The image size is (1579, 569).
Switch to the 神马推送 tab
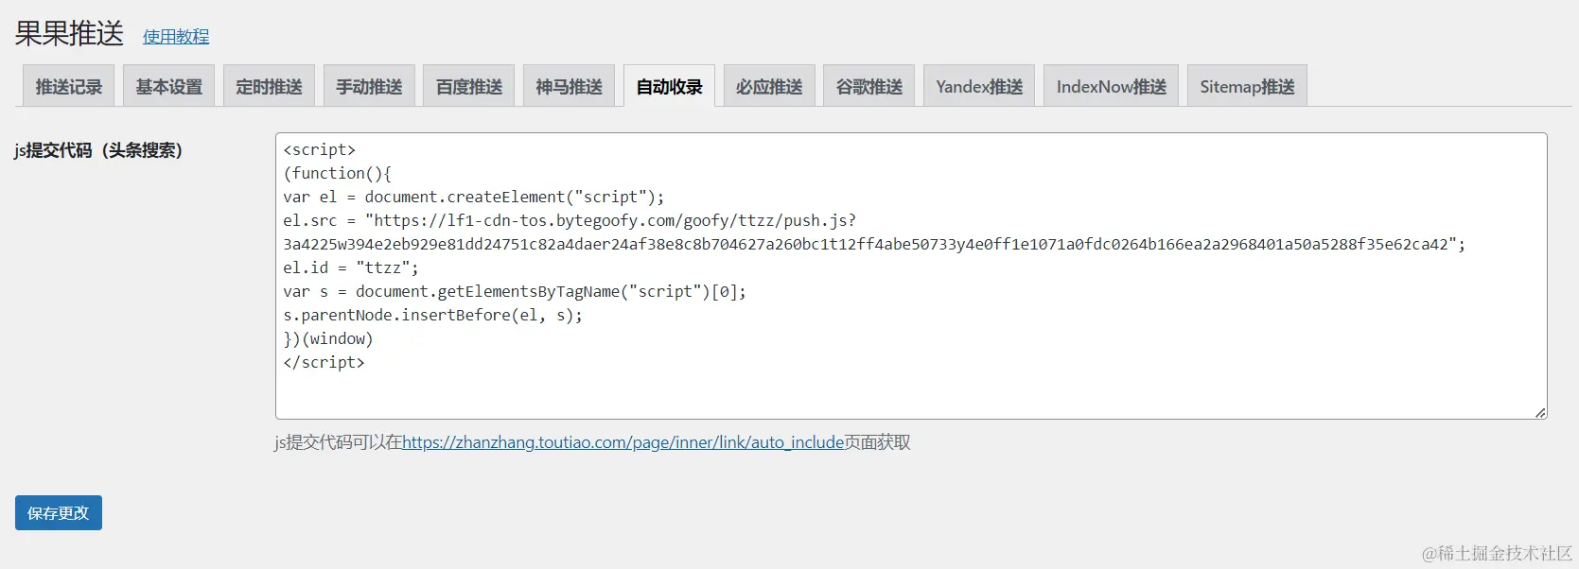[x=569, y=86]
